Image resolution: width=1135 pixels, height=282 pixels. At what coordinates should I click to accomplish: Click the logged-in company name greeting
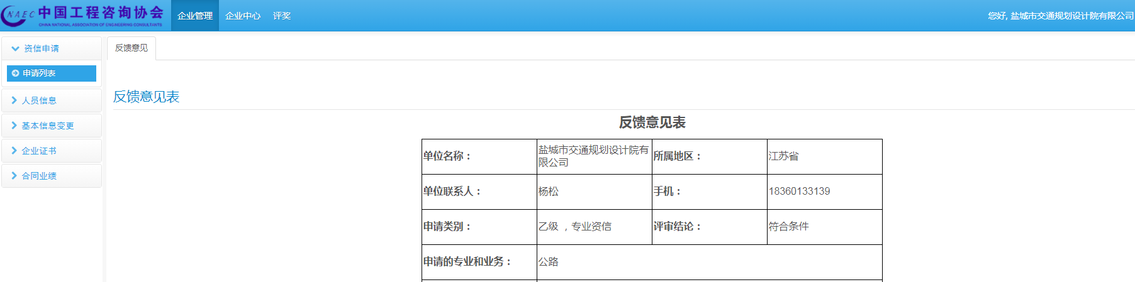[1060, 16]
